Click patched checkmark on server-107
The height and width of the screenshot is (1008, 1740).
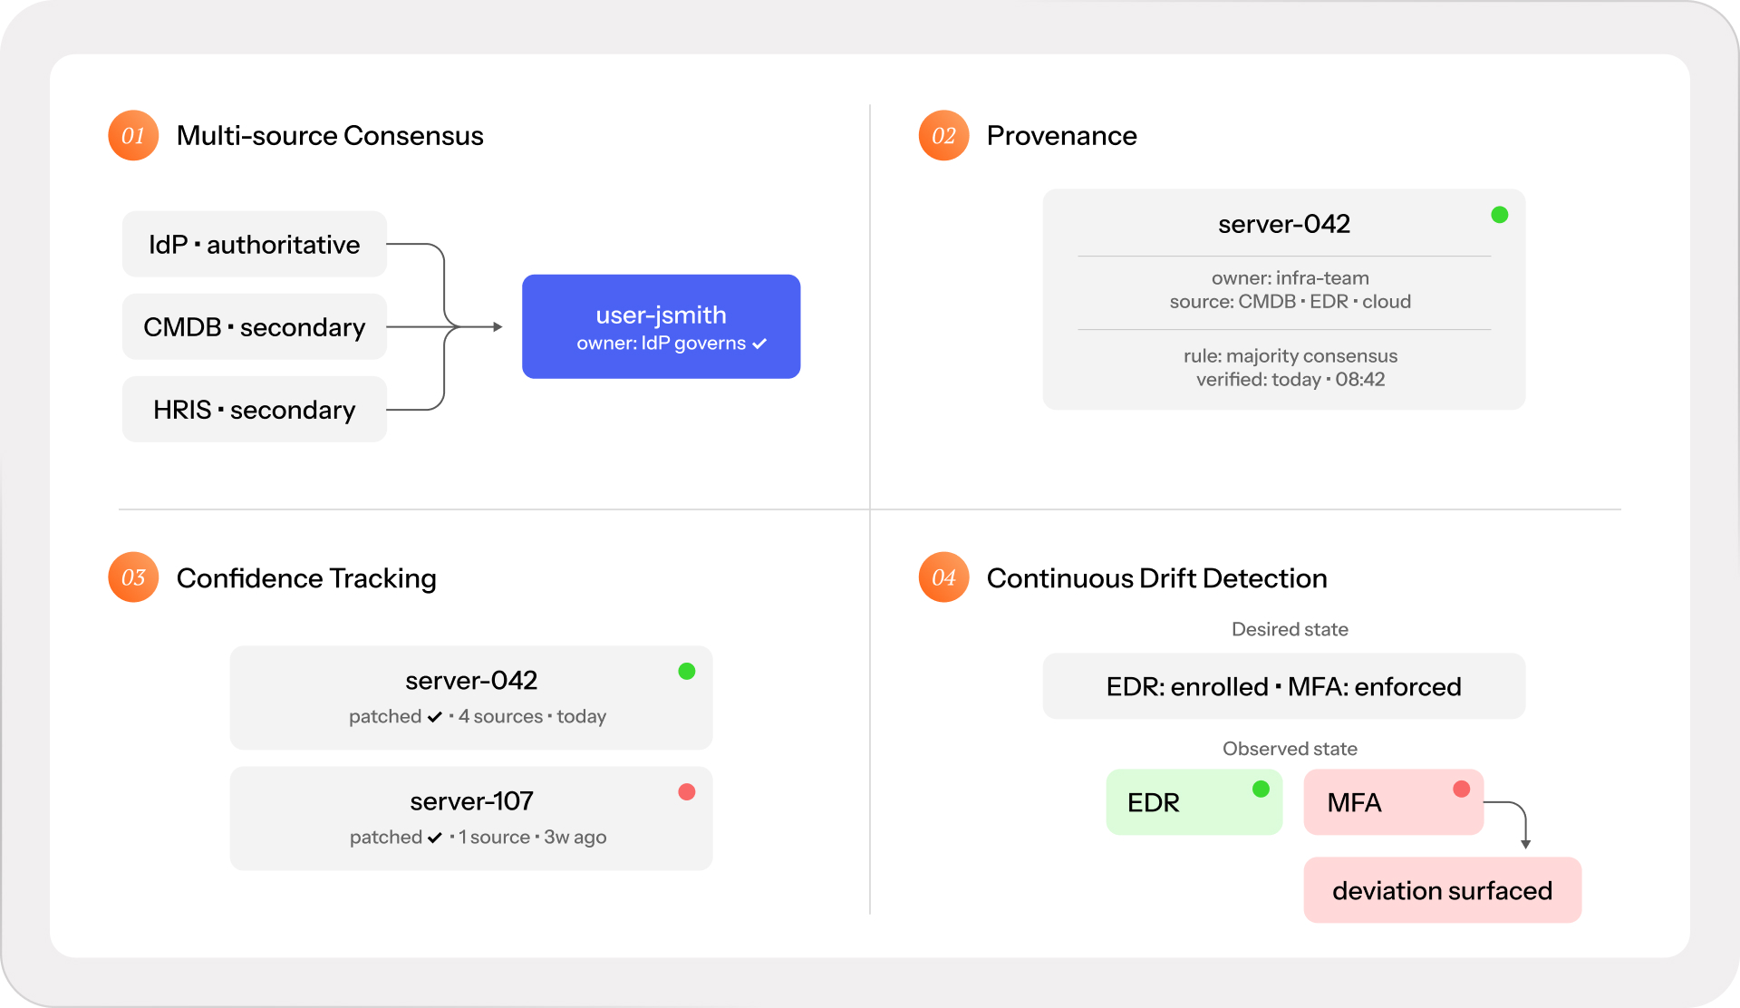pos(435,838)
